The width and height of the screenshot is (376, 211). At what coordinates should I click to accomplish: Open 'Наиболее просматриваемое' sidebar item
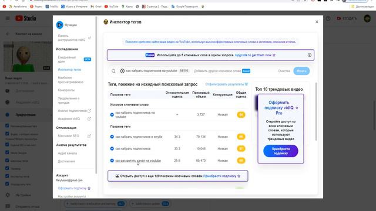pyautogui.click(x=70, y=80)
